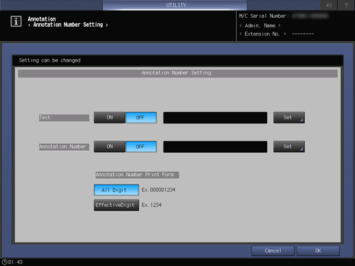The height and width of the screenshot is (266, 355).
Task: Confirm settings with OK button
Action: [318, 251]
